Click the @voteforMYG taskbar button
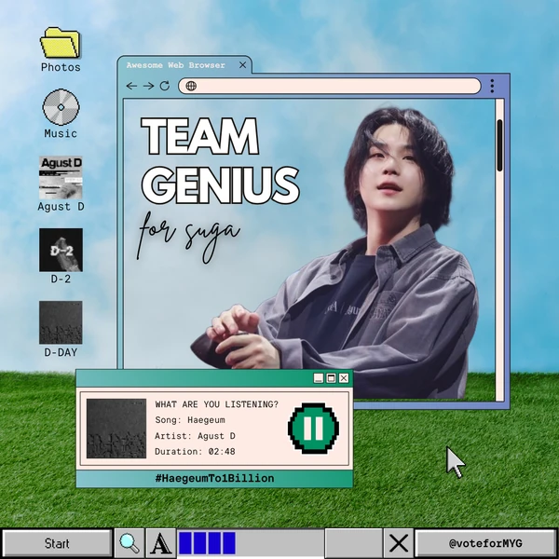This screenshot has width=559, height=559. pos(484,543)
